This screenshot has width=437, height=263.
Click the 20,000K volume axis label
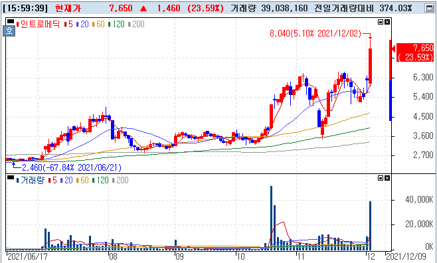pyautogui.click(x=420, y=224)
